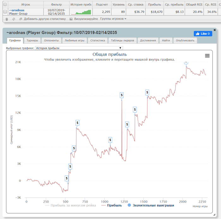Open the Опубликовать tab
This screenshot has width=221, height=219.
(185, 40)
